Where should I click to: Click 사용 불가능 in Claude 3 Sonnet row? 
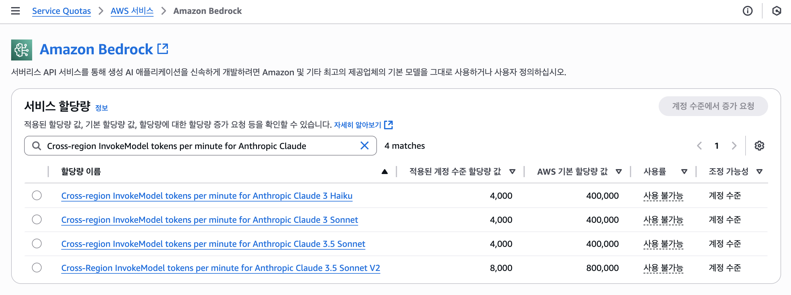[663, 220]
